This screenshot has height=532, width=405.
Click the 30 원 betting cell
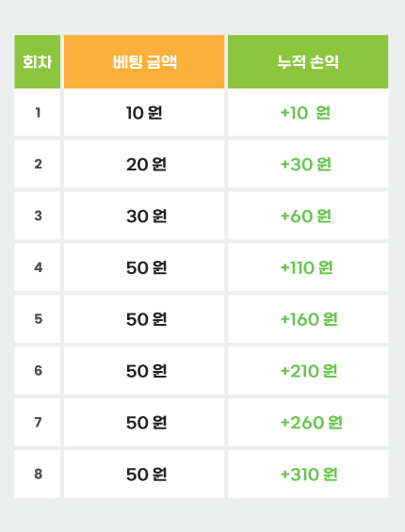[144, 216]
